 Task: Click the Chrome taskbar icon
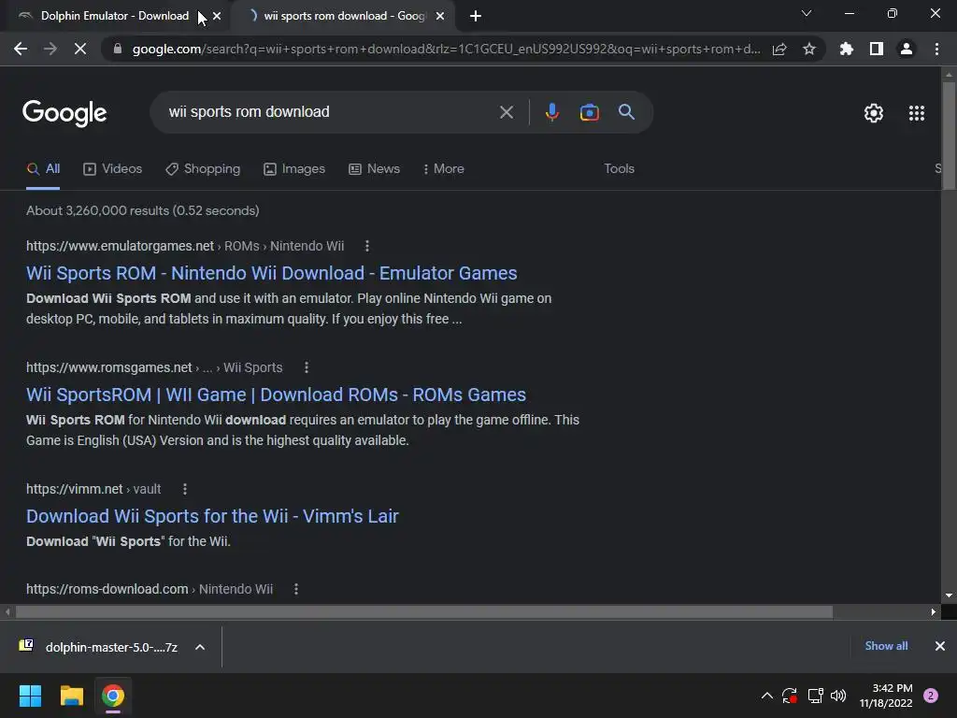pyautogui.click(x=113, y=696)
